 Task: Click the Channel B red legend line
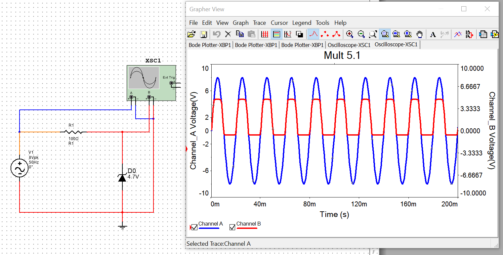(x=247, y=228)
